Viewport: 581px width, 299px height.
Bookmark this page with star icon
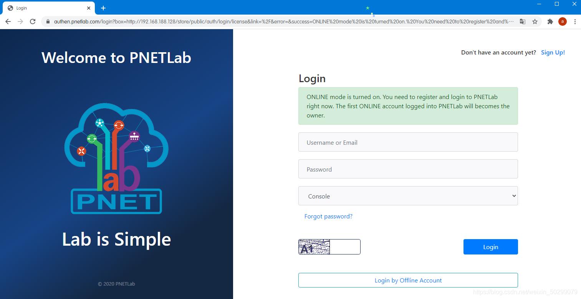pos(535,21)
